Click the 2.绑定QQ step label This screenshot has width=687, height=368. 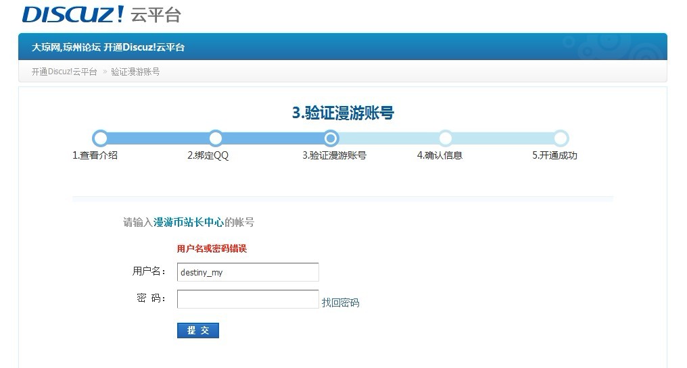pyautogui.click(x=208, y=155)
